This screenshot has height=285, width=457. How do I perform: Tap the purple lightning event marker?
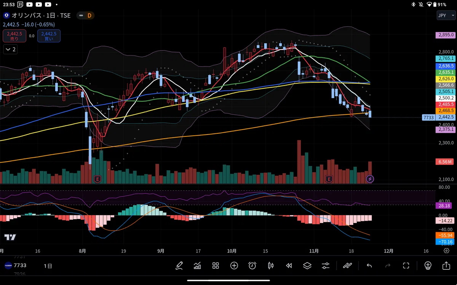[370, 179]
